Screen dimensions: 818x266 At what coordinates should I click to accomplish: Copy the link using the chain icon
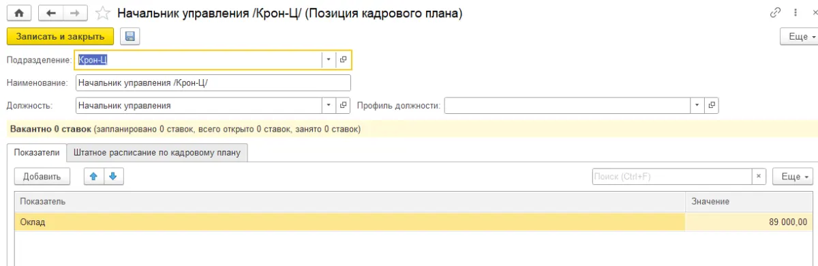(x=775, y=13)
